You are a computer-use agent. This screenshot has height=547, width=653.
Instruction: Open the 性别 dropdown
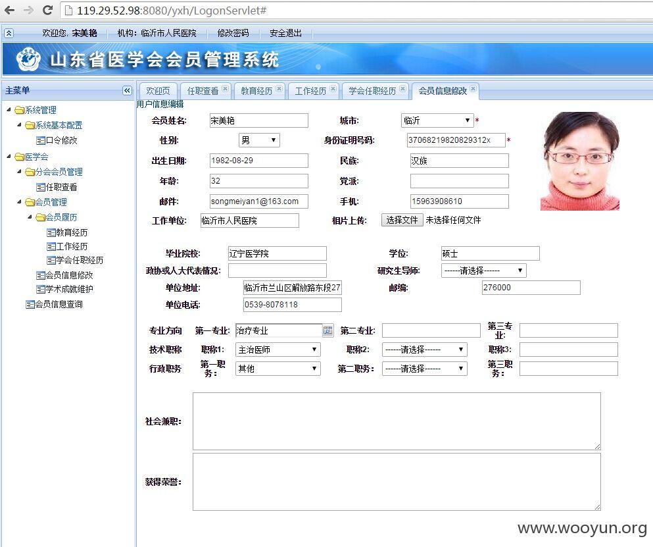[x=259, y=140]
